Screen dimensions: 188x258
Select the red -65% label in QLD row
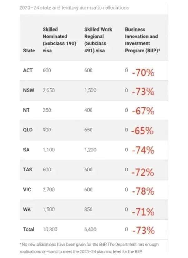(x=142, y=131)
